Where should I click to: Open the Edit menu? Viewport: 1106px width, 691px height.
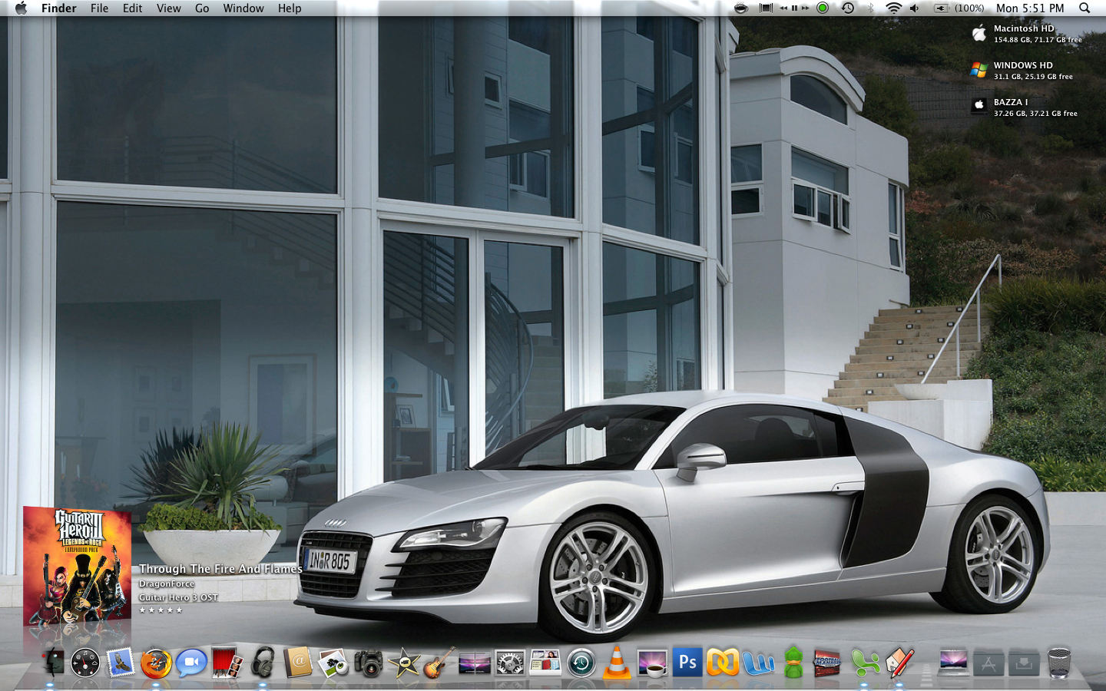pyautogui.click(x=132, y=8)
